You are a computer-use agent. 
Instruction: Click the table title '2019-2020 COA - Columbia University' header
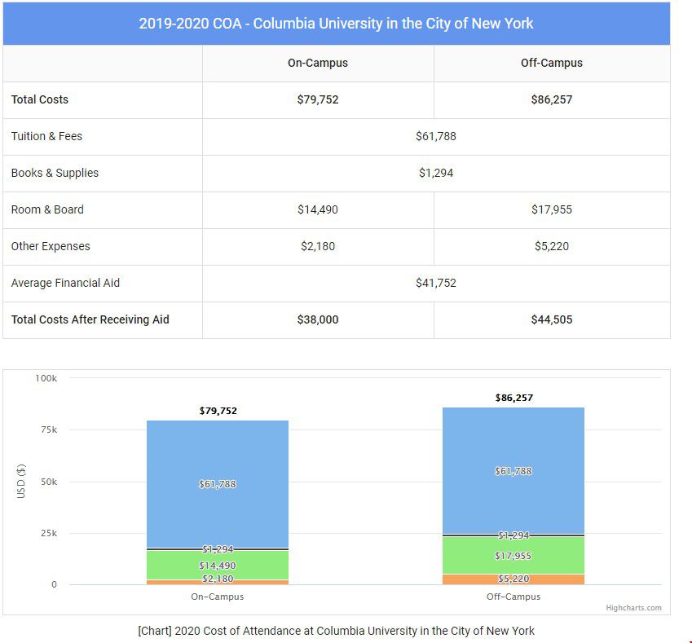click(x=336, y=24)
